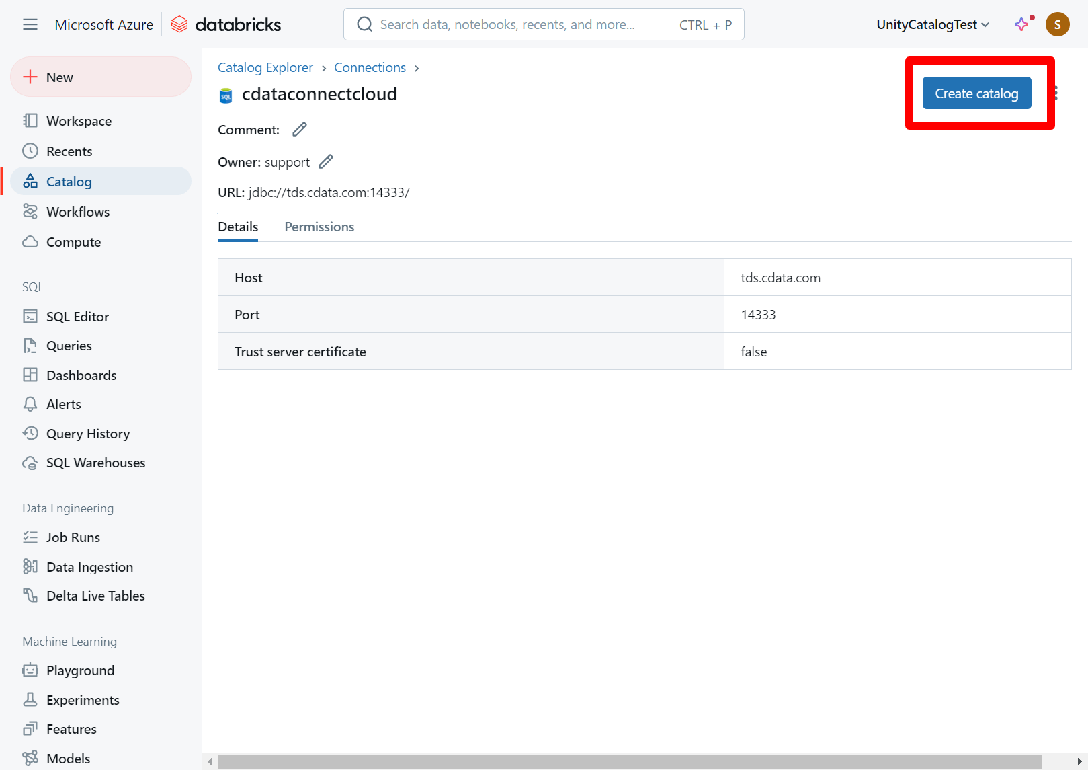Click the Workflows sidebar icon
This screenshot has width=1088, height=770.
(30, 211)
